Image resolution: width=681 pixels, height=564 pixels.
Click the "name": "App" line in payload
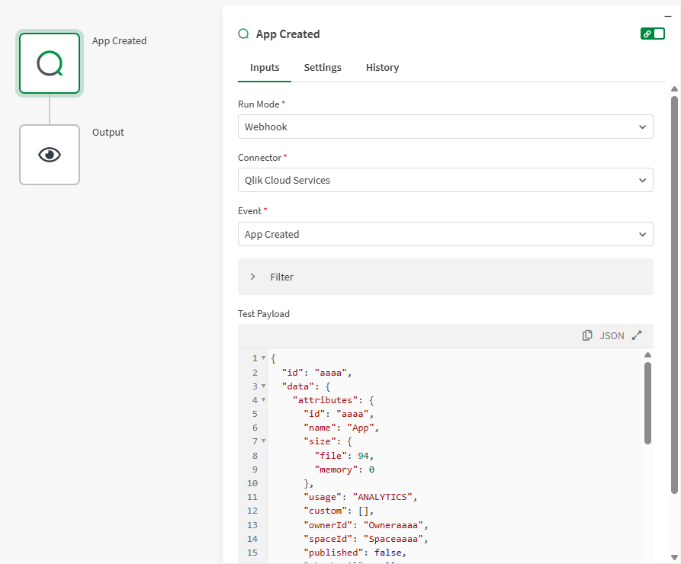click(341, 428)
